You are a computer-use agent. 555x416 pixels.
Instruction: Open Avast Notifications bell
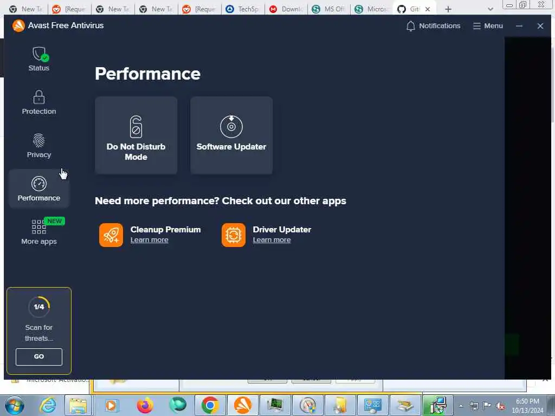pos(433,26)
